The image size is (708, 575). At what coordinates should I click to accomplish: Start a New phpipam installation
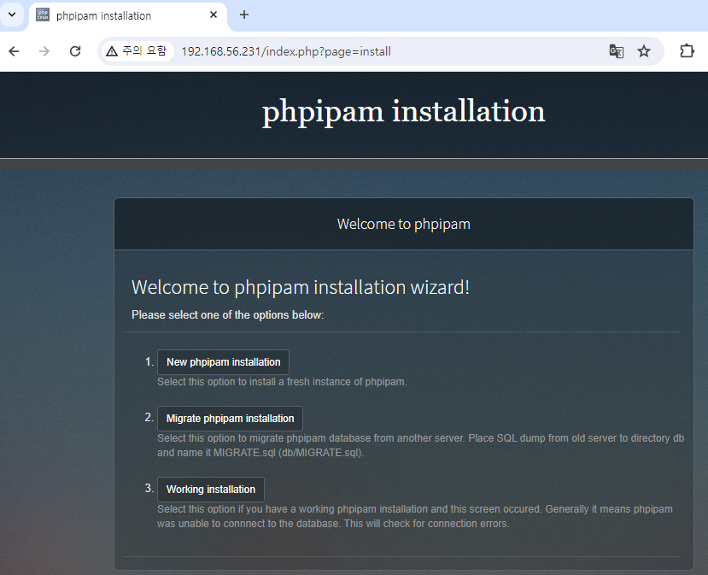[x=223, y=362]
